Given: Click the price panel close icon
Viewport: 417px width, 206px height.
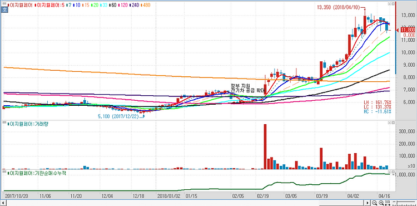Looking at the screenshot, I should pyautogui.click(x=393, y=4).
